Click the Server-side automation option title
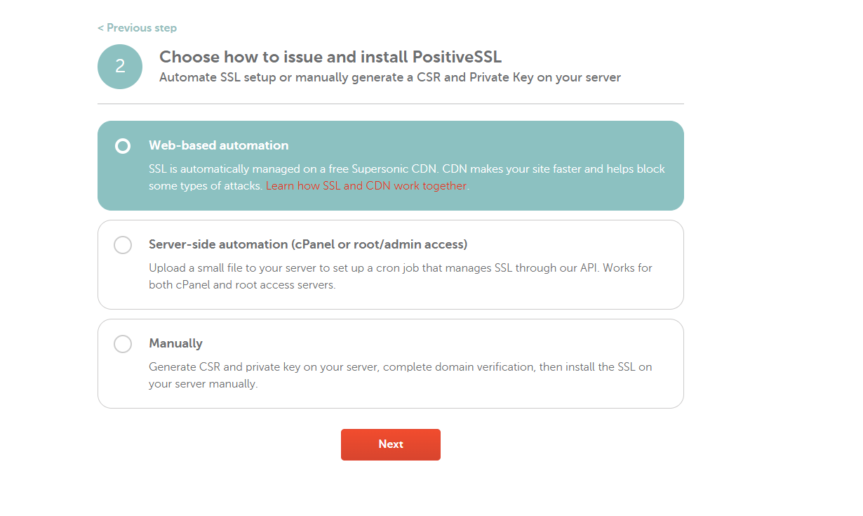The width and height of the screenshot is (863, 516). 308,244
